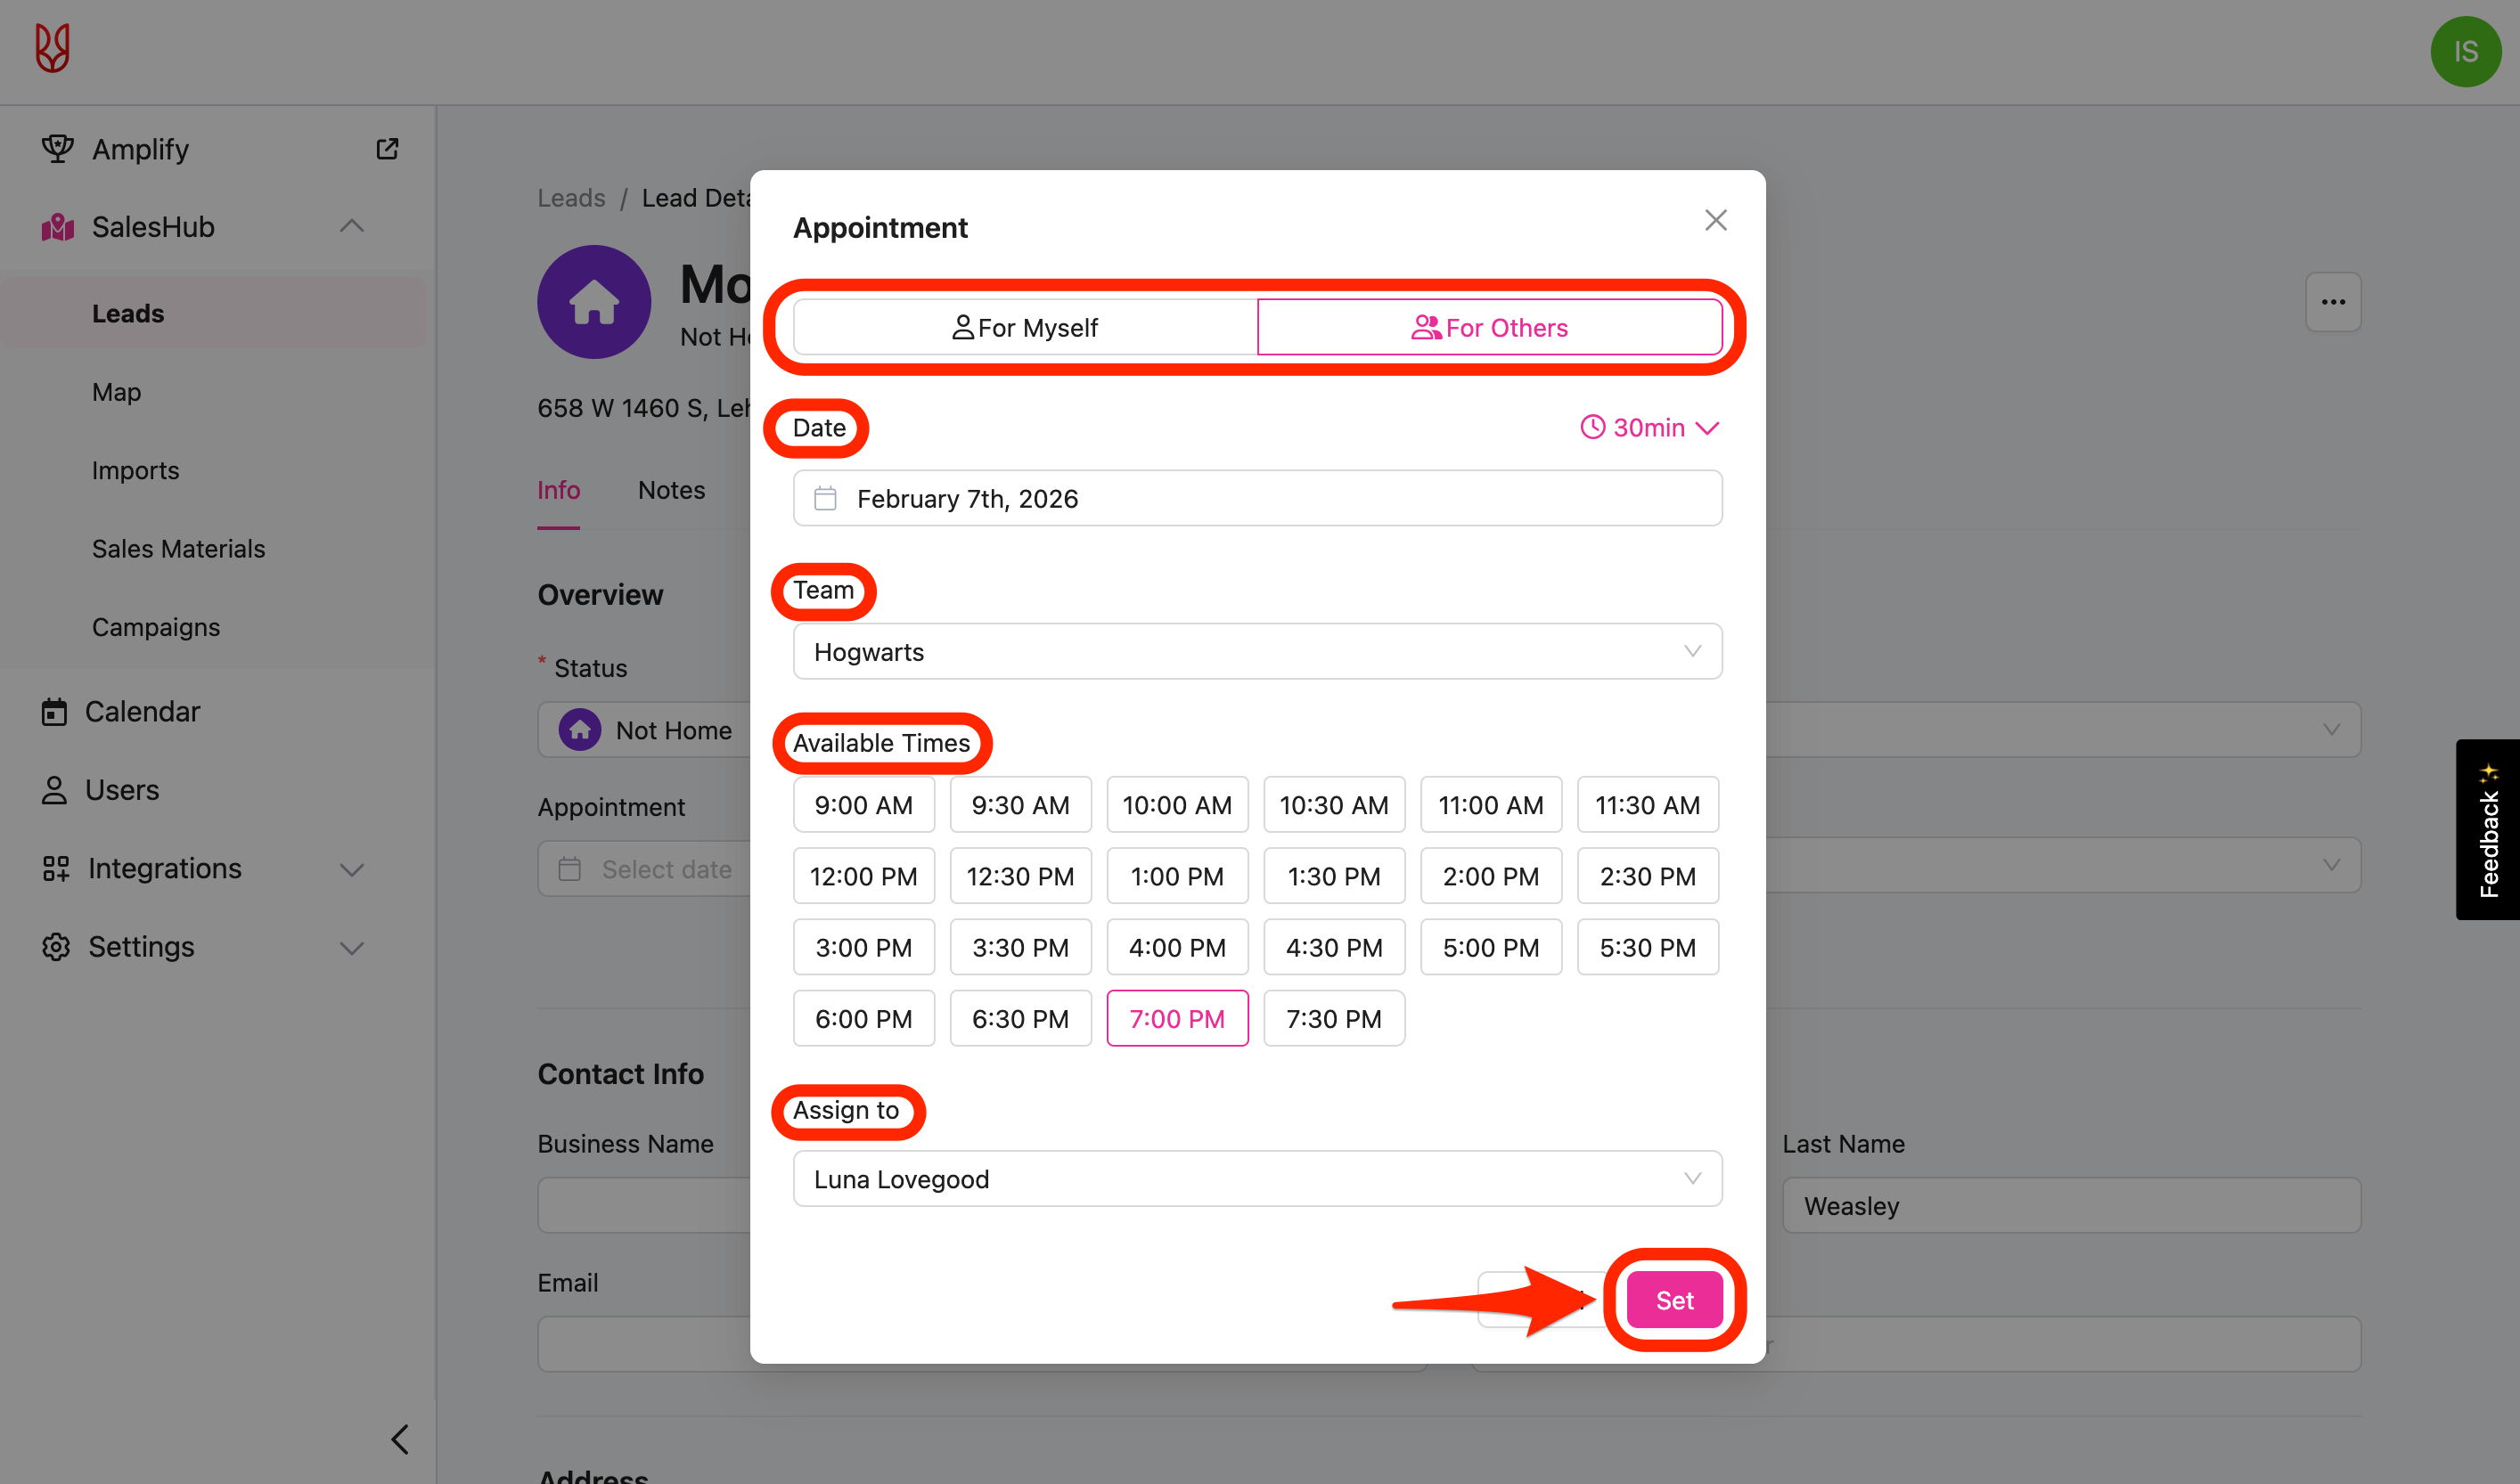Expand the Hogwarts team dropdown

[1257, 652]
